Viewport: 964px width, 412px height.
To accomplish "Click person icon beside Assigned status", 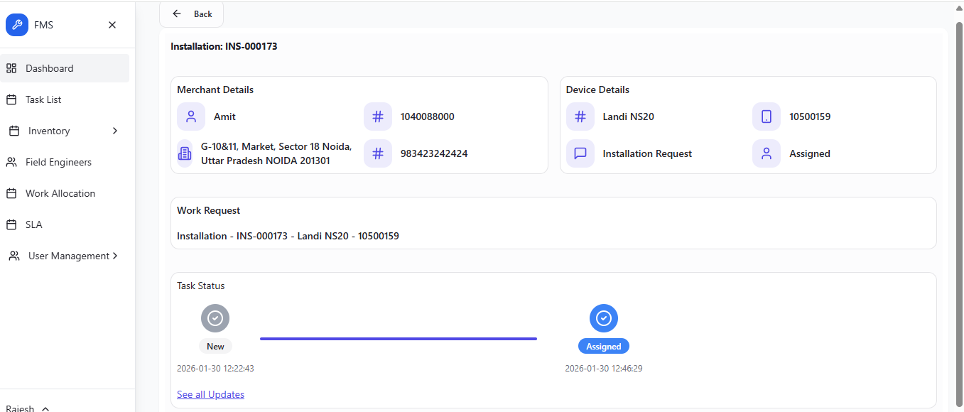I will coord(767,153).
